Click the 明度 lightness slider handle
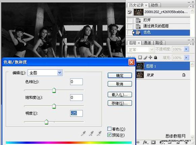Viewport: 196px width, 145px height. click(46, 122)
